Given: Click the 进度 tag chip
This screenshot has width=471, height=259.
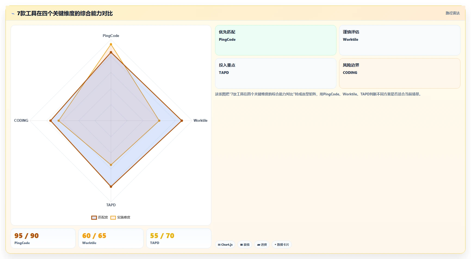Looking at the screenshot, I should pyautogui.click(x=262, y=245).
